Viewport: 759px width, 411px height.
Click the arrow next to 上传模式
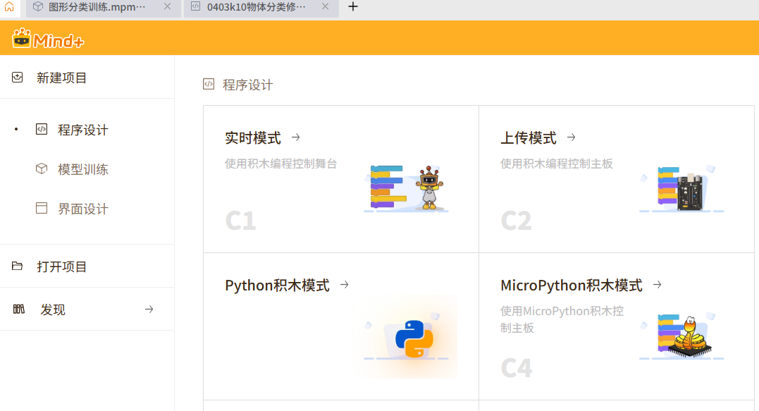click(572, 137)
